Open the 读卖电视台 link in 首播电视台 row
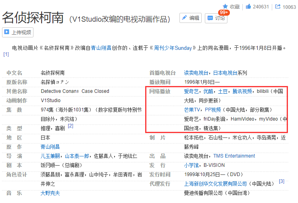Viewport: 298px width, 203px height. point(196,73)
